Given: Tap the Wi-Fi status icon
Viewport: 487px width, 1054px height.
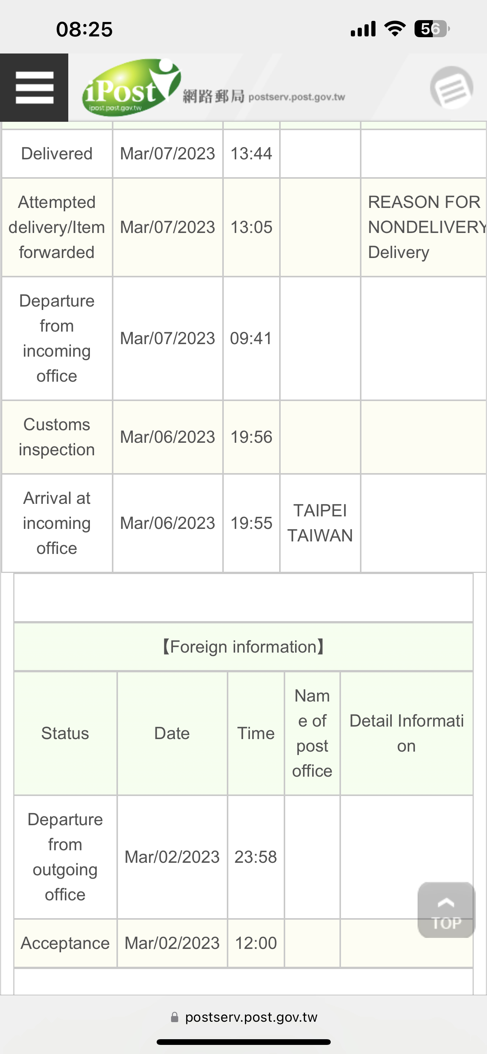Looking at the screenshot, I should click(x=395, y=29).
